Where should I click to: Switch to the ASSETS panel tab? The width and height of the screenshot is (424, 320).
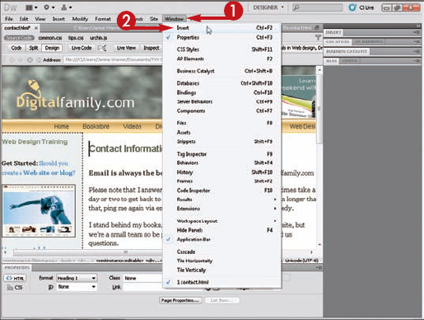pos(349,61)
